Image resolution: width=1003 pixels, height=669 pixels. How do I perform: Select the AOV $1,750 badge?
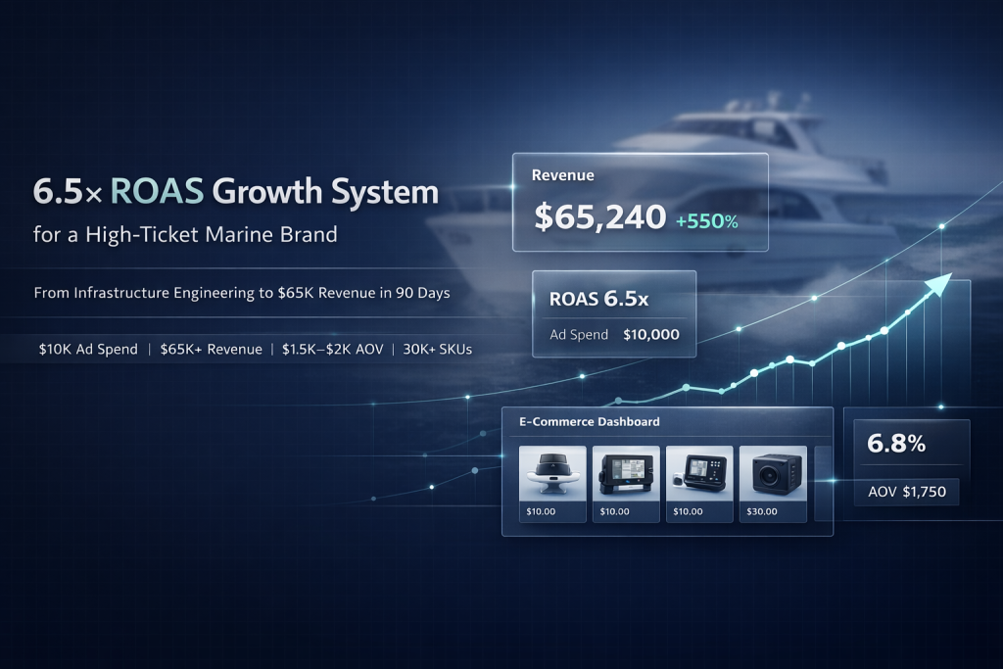[x=907, y=492]
